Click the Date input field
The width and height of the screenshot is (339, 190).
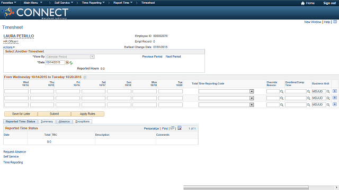(55, 62)
